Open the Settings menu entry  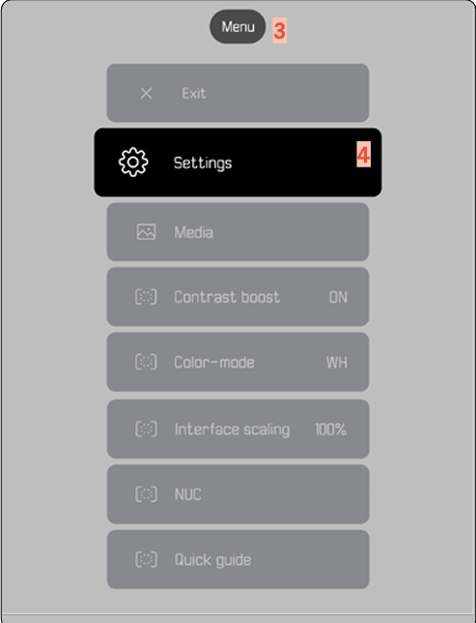pos(238,163)
